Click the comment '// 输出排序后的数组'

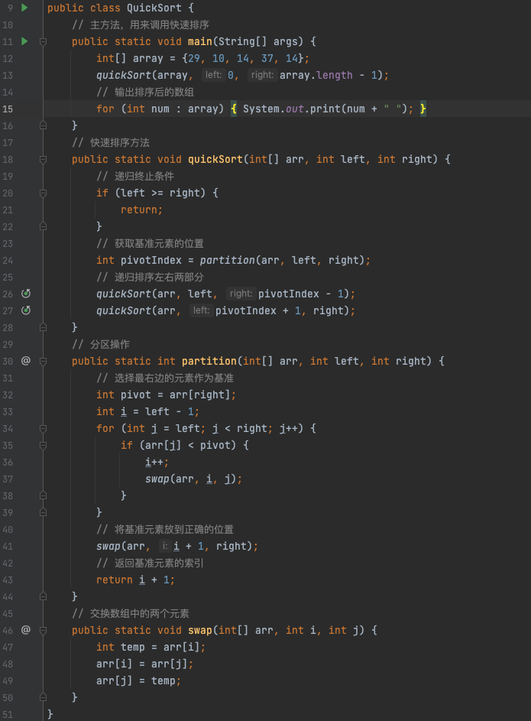145,92
